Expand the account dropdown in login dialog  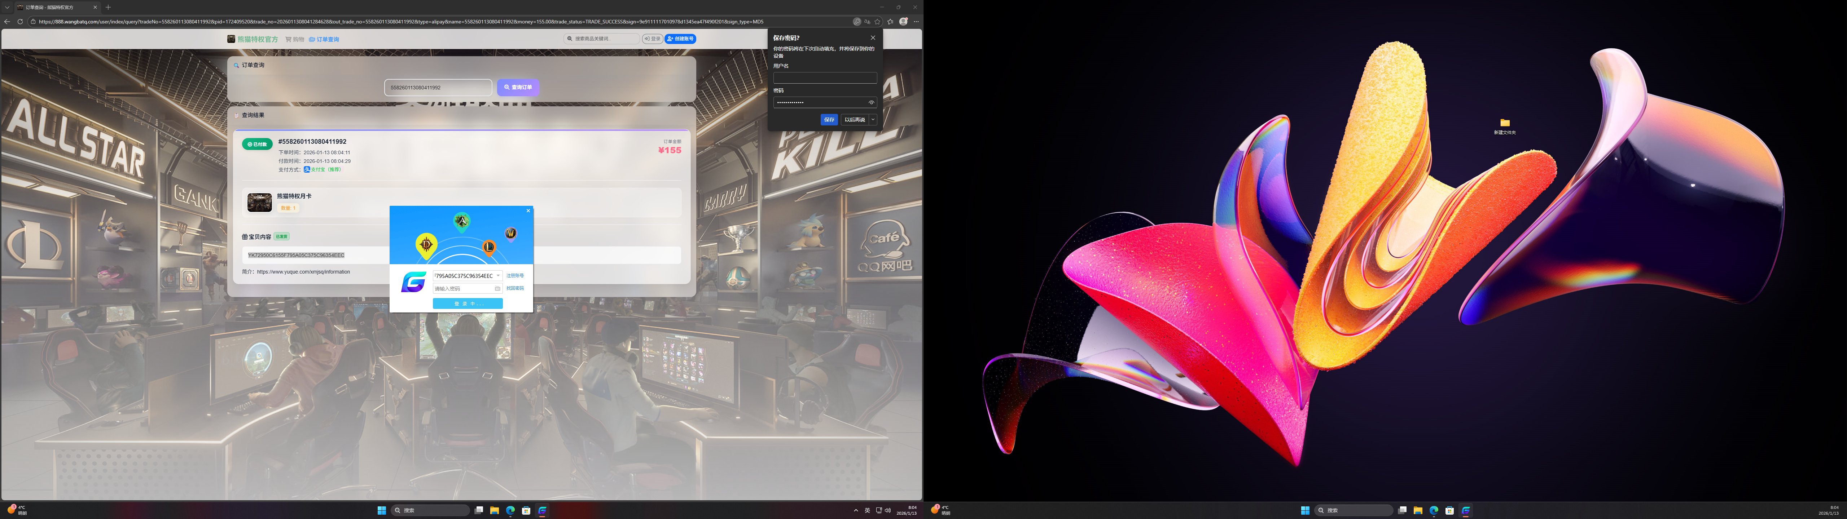point(498,276)
